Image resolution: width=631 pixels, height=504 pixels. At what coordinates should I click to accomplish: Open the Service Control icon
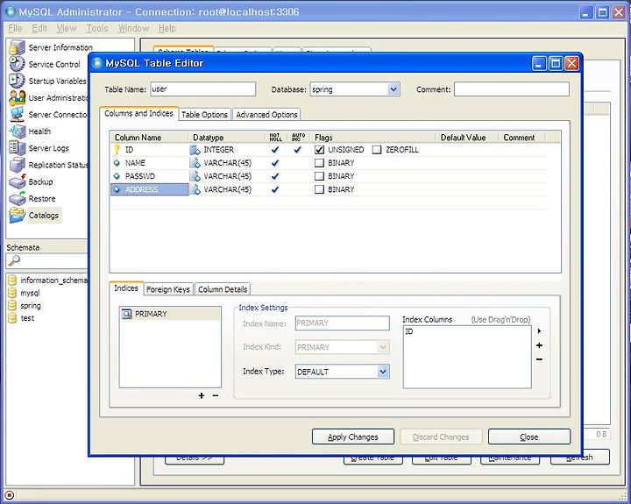17,64
